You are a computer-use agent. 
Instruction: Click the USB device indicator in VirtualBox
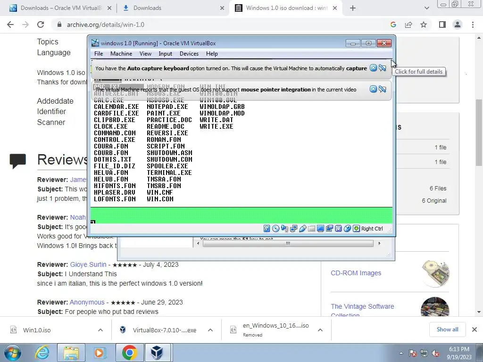[302, 229]
